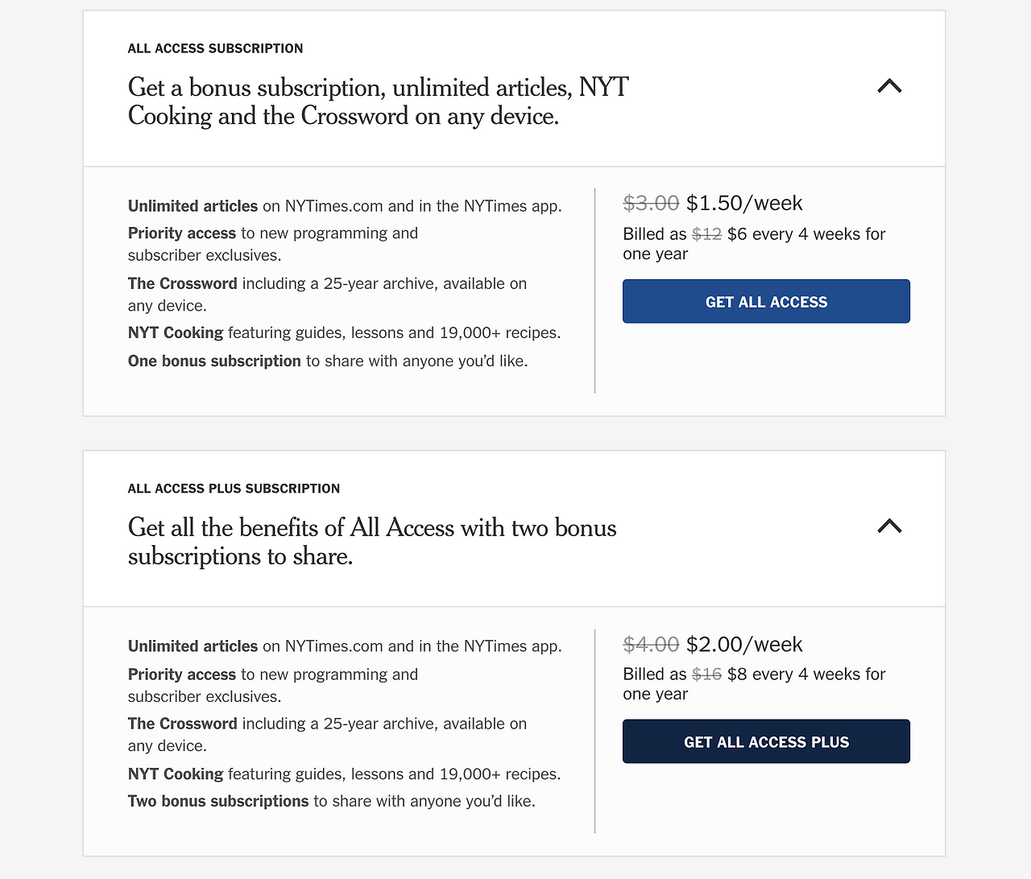Click 'Billed as $8 every 4 weeks' text
The width and height of the screenshot is (1031, 879).
click(x=754, y=683)
